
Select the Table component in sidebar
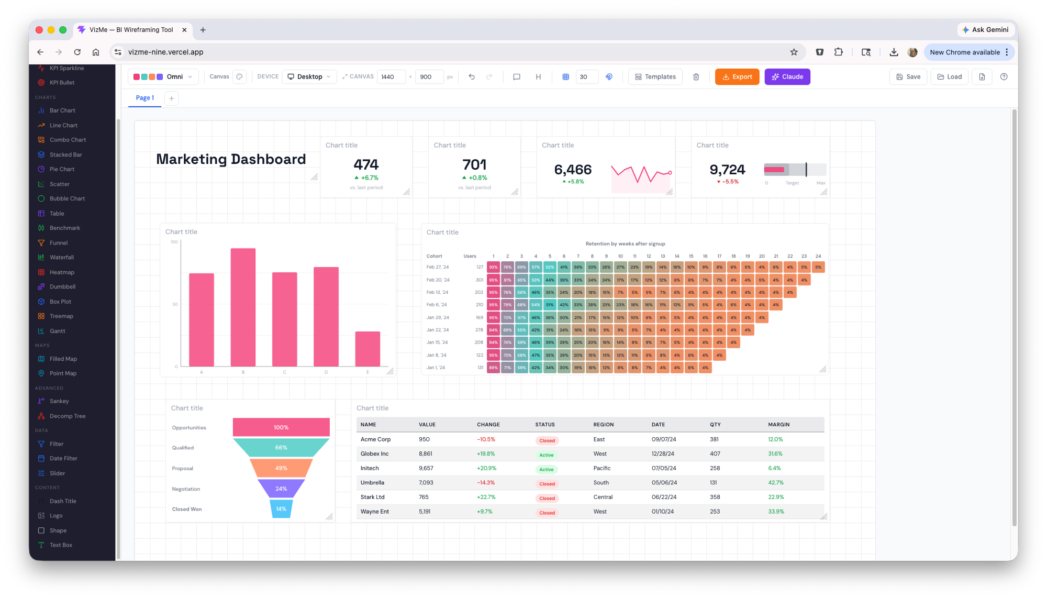tap(57, 214)
